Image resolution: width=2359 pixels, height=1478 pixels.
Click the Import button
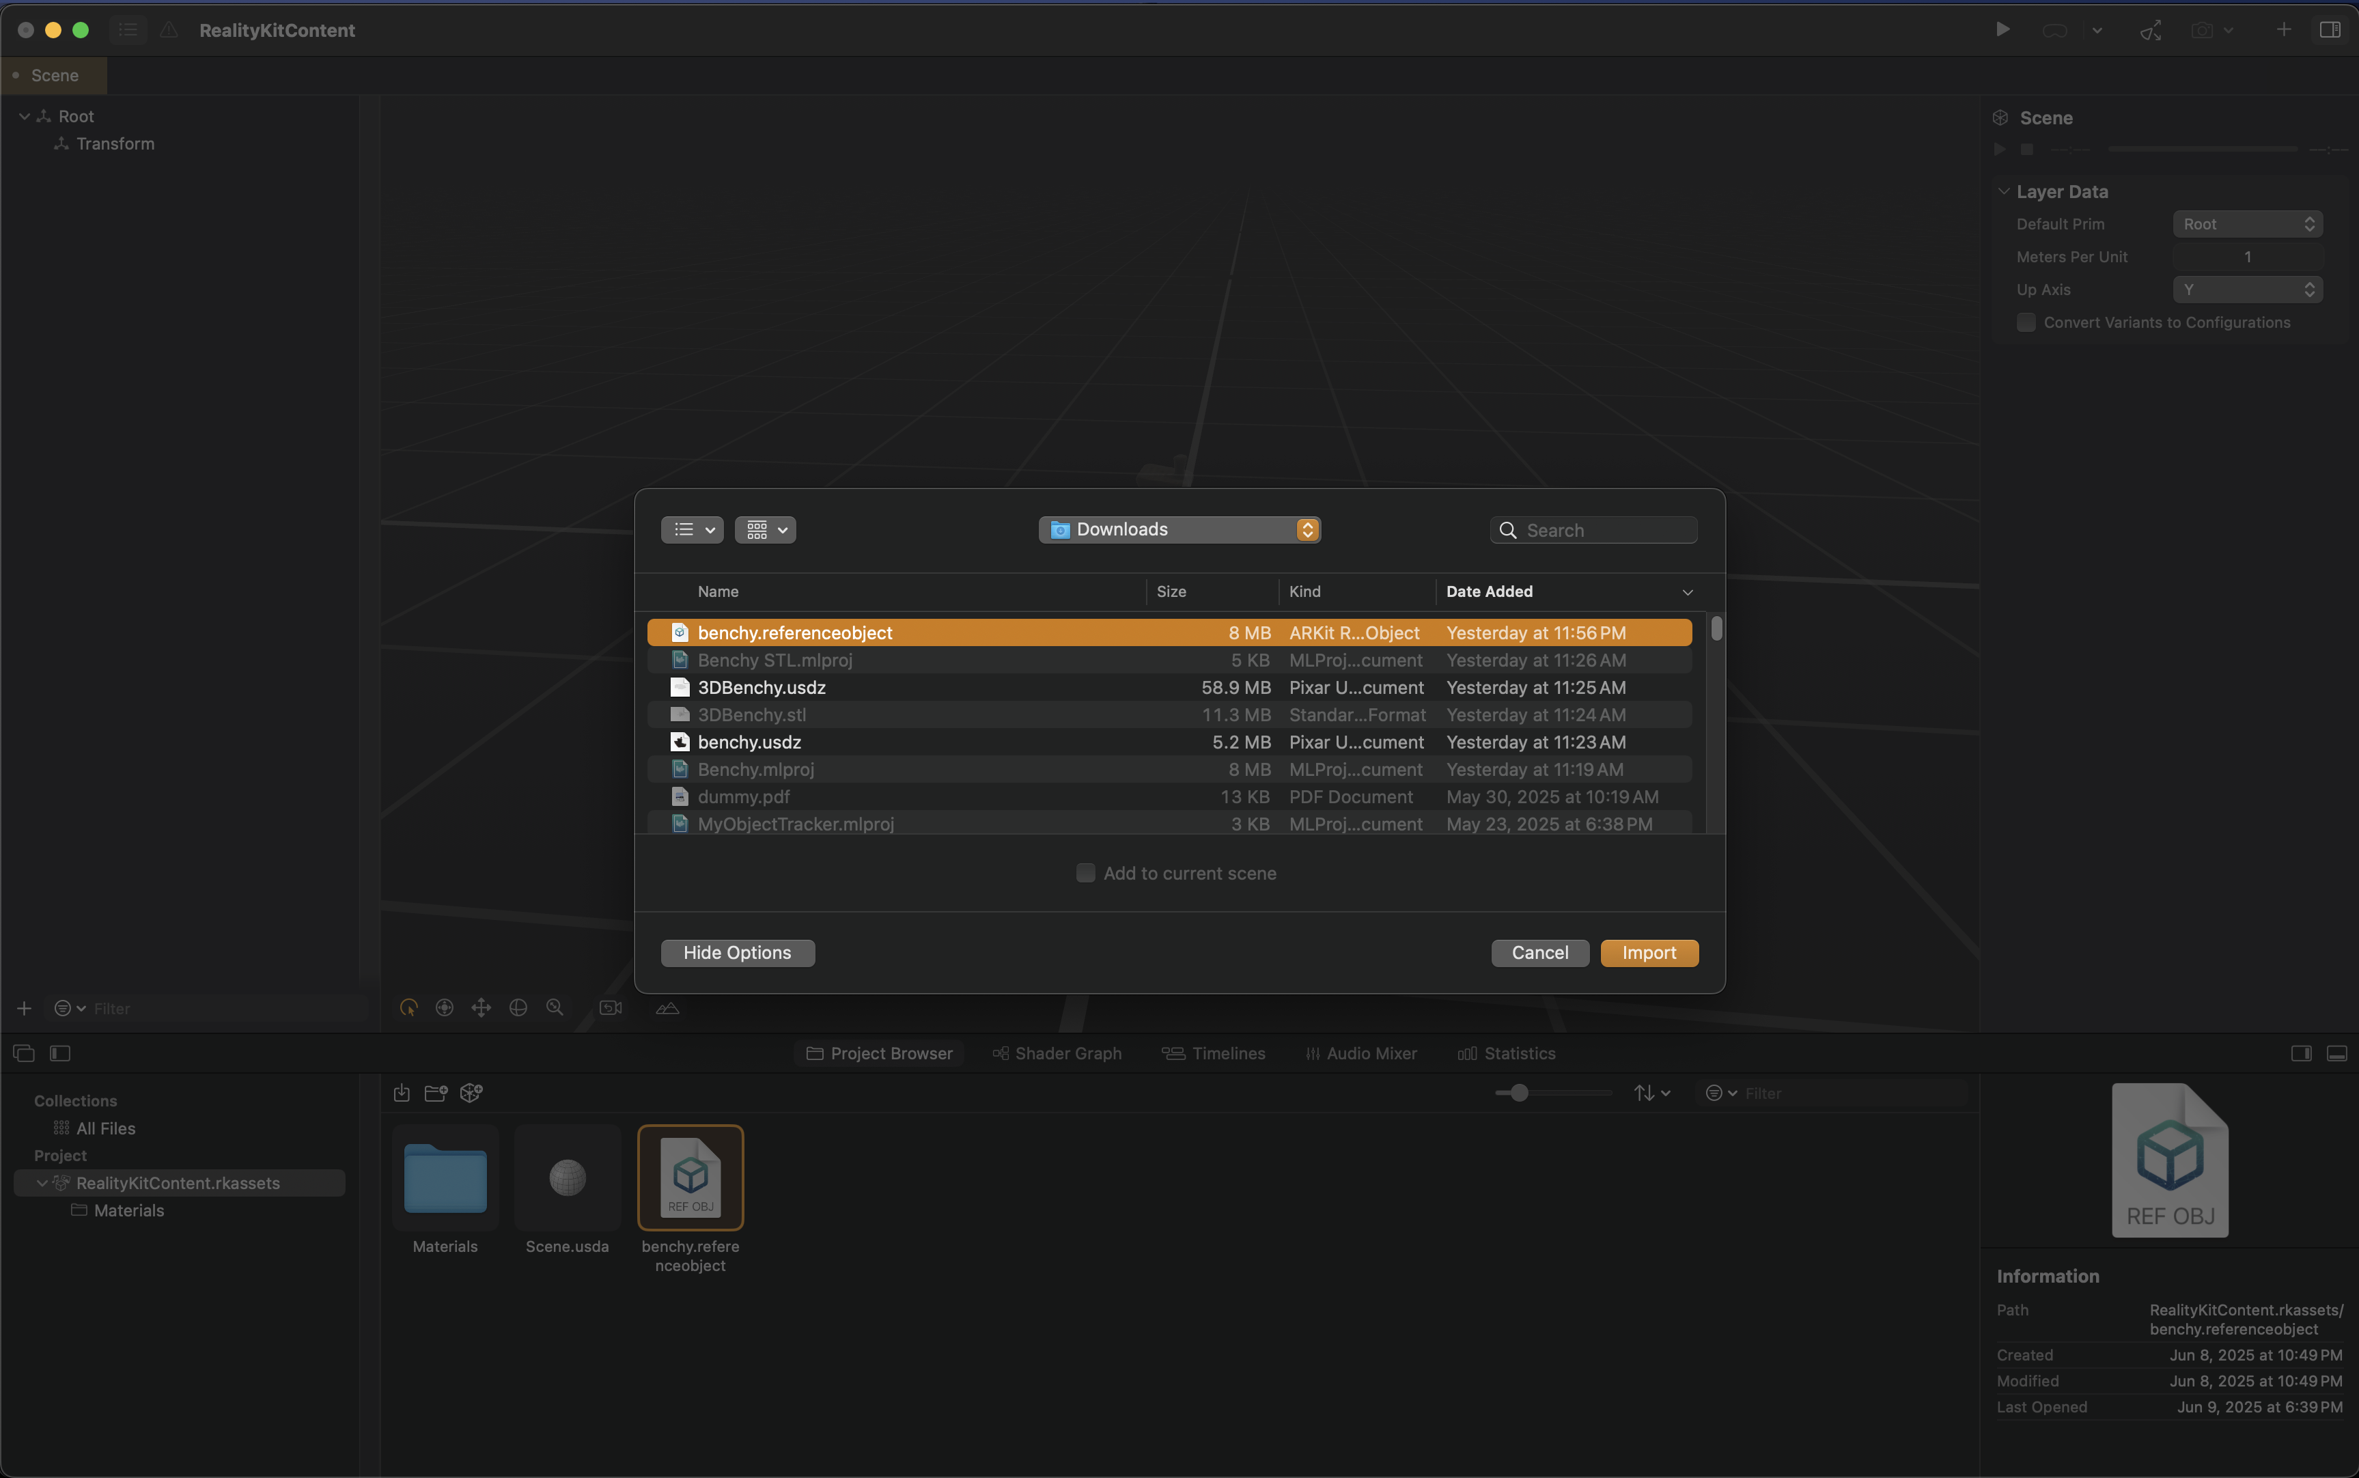pyautogui.click(x=1649, y=953)
